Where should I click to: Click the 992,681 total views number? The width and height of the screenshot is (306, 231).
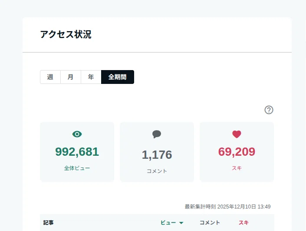tap(77, 152)
